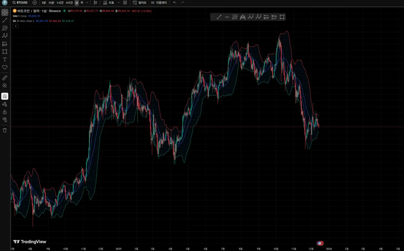
Task: Grab the floating drawing toolbar handle
Action: [x=212, y=17]
